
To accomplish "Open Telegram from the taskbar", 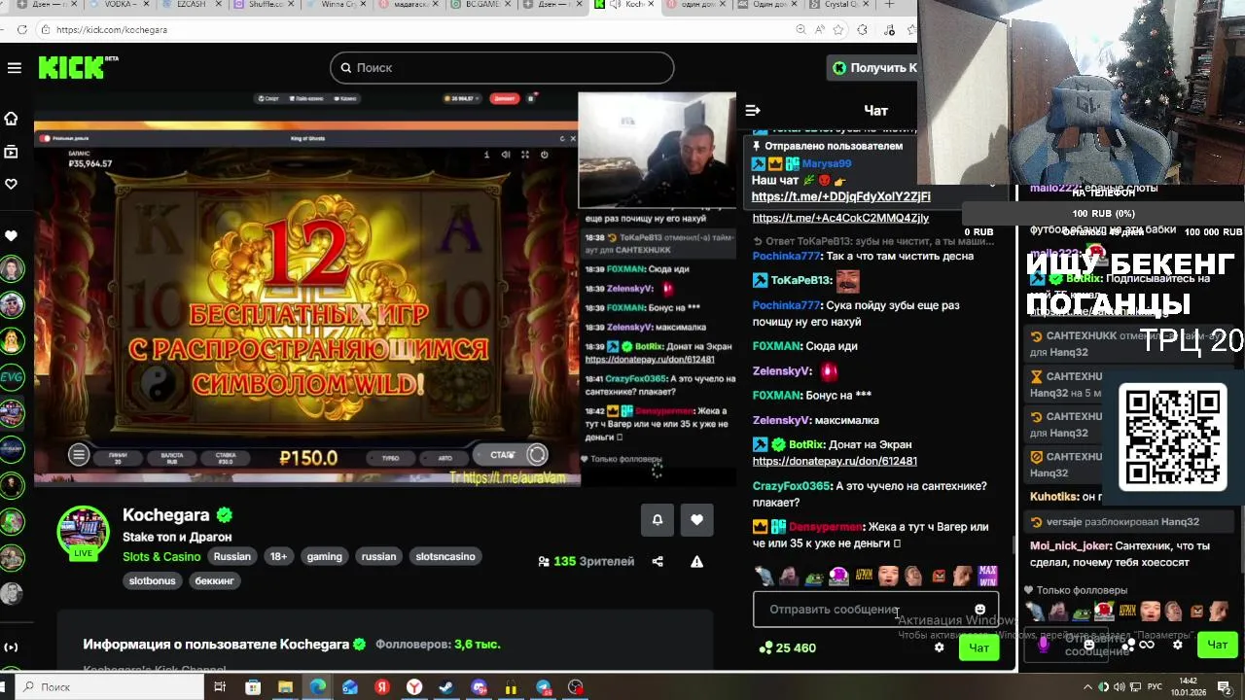I will (544, 687).
